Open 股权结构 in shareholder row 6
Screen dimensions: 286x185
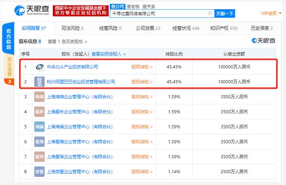pyautogui.click(x=142, y=142)
